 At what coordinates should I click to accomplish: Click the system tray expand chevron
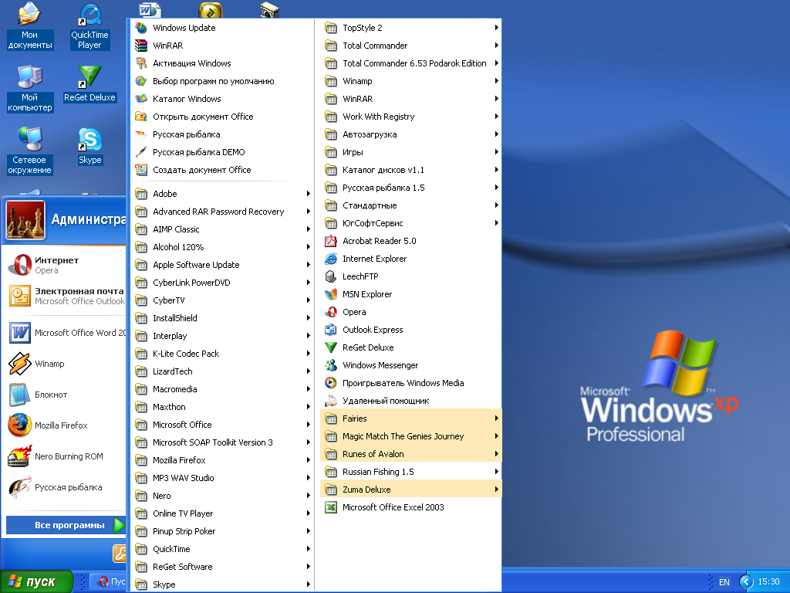coord(746,582)
